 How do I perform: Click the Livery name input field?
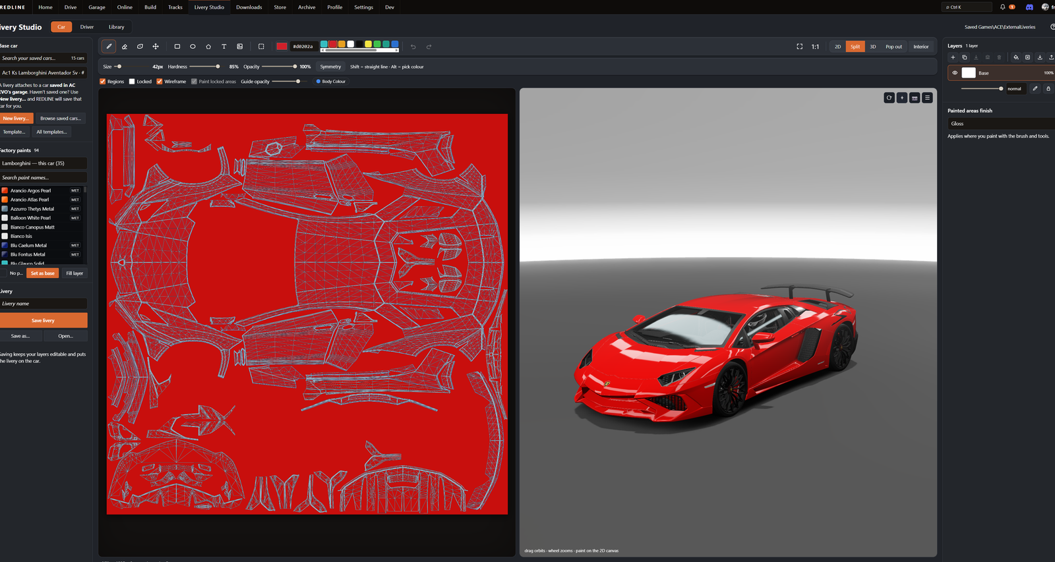[x=44, y=304]
